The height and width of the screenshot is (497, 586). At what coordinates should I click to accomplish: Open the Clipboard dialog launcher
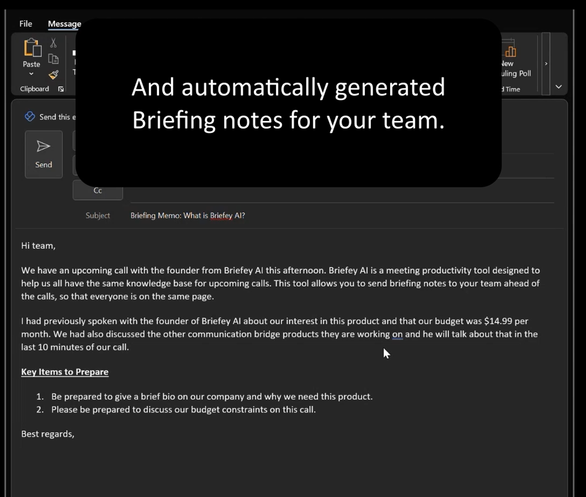coord(61,89)
